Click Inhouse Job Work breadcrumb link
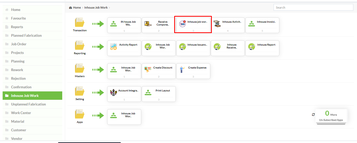The height and width of the screenshot is (143, 357). (x=96, y=8)
